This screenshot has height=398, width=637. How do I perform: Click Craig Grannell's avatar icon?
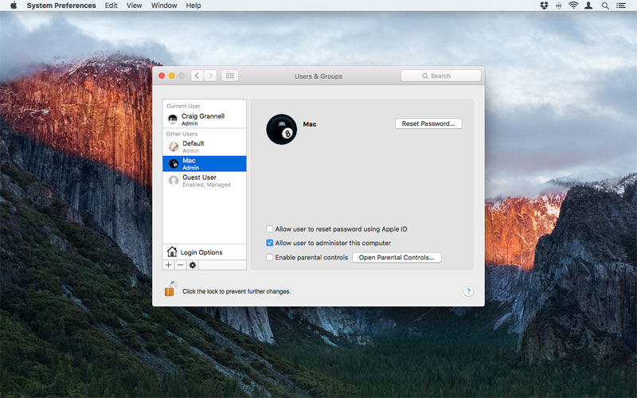[x=173, y=119]
